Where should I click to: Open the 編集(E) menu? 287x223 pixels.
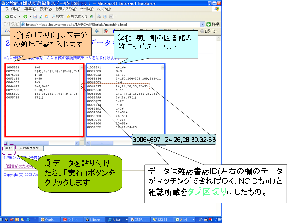[x=30, y=9]
